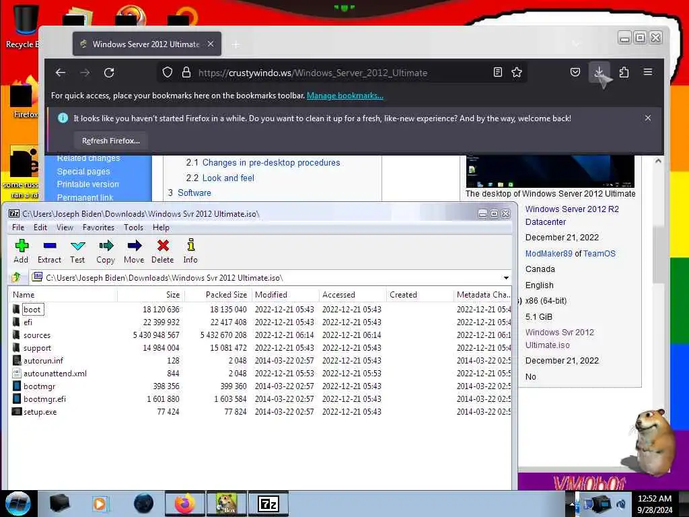Open Firefox downloads panel

(599, 72)
